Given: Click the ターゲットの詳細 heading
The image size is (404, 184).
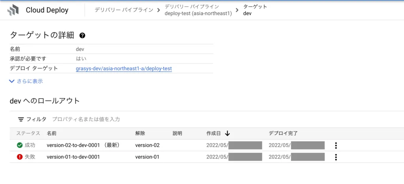Looking at the screenshot, I should (x=42, y=35).
